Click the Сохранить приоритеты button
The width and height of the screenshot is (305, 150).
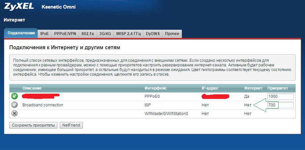click(x=33, y=125)
